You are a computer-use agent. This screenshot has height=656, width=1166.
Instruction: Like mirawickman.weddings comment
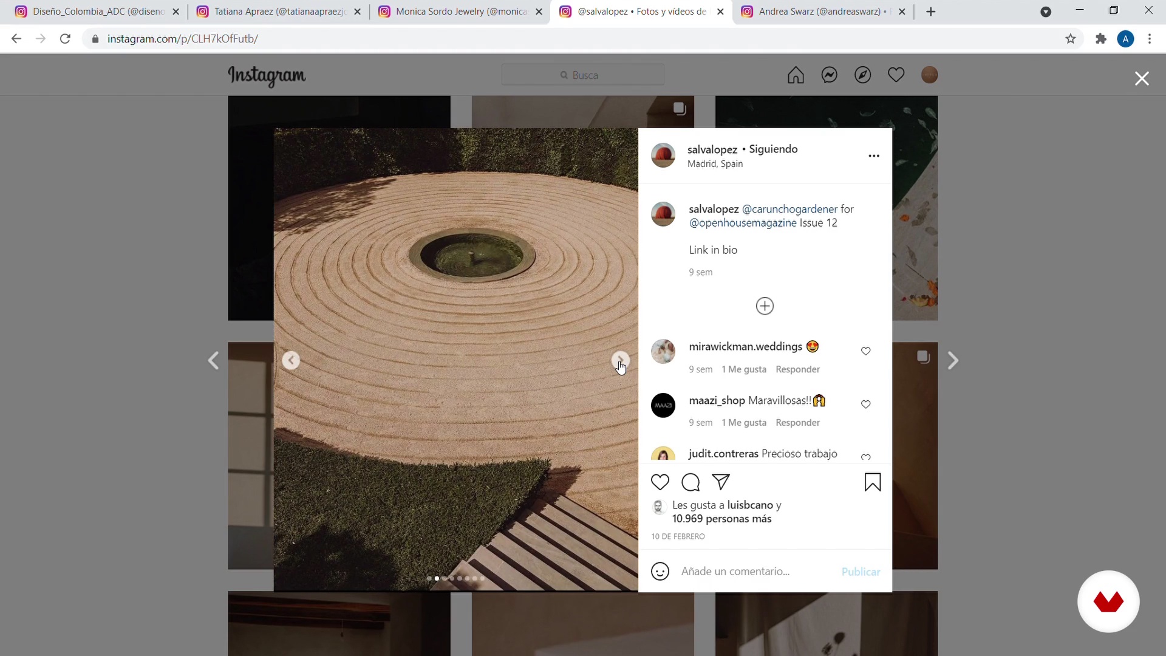pos(866,351)
